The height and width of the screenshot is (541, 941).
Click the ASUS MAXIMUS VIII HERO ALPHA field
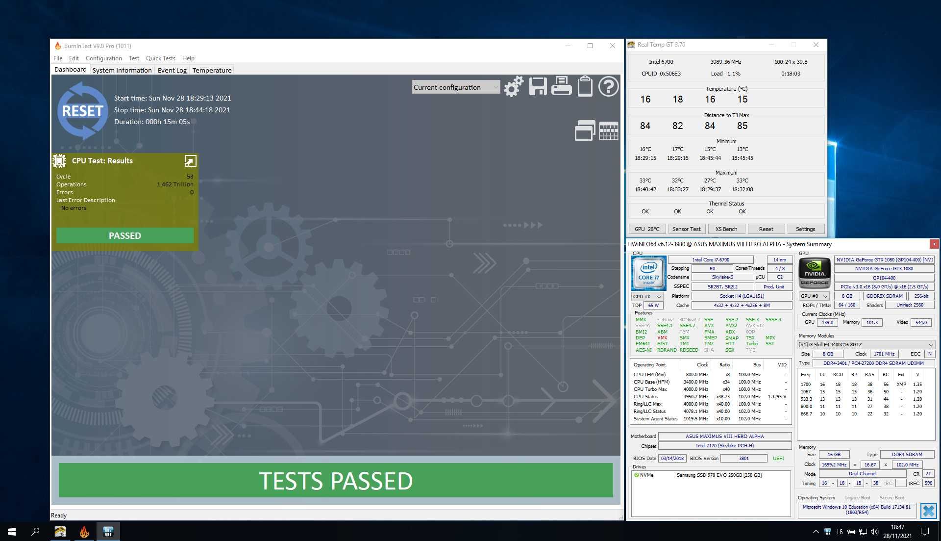[724, 436]
